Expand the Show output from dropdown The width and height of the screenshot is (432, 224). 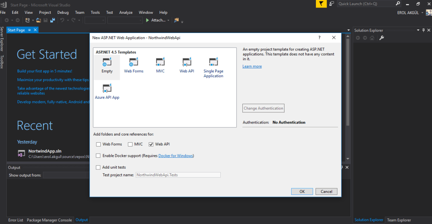[x=67, y=175]
